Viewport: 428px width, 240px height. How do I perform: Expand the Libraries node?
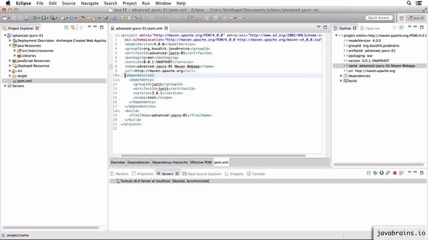[x=15, y=55]
